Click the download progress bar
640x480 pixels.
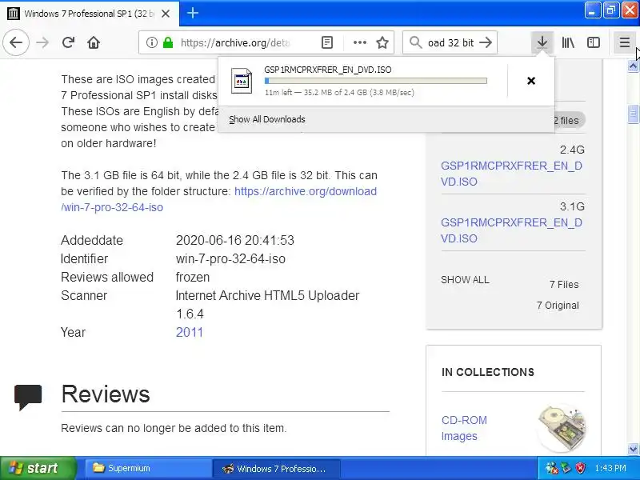[x=376, y=81]
